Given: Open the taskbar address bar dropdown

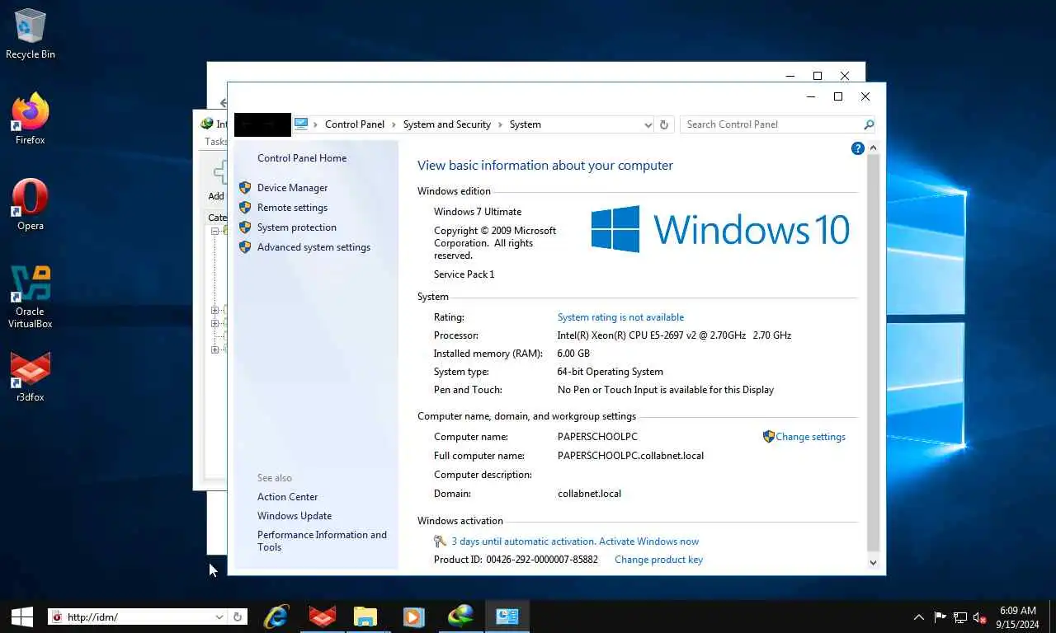Looking at the screenshot, I should coord(219,617).
